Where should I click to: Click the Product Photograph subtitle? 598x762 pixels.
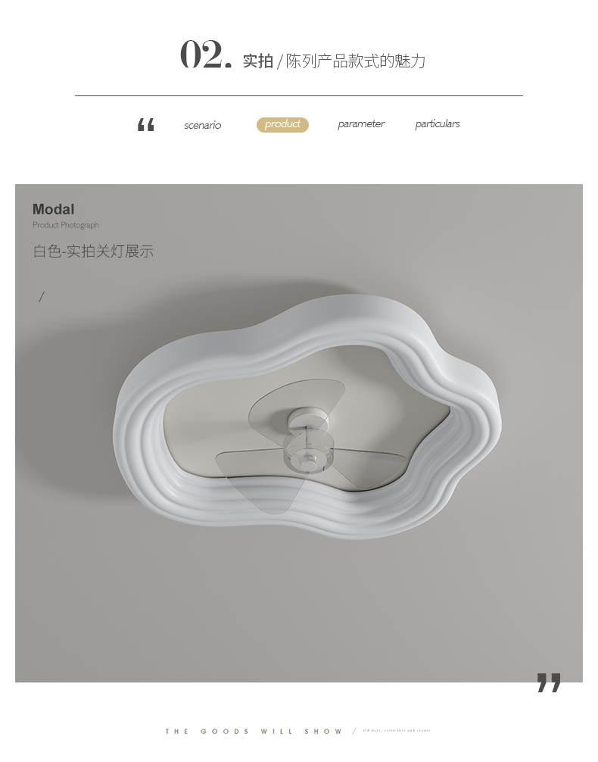tap(66, 225)
